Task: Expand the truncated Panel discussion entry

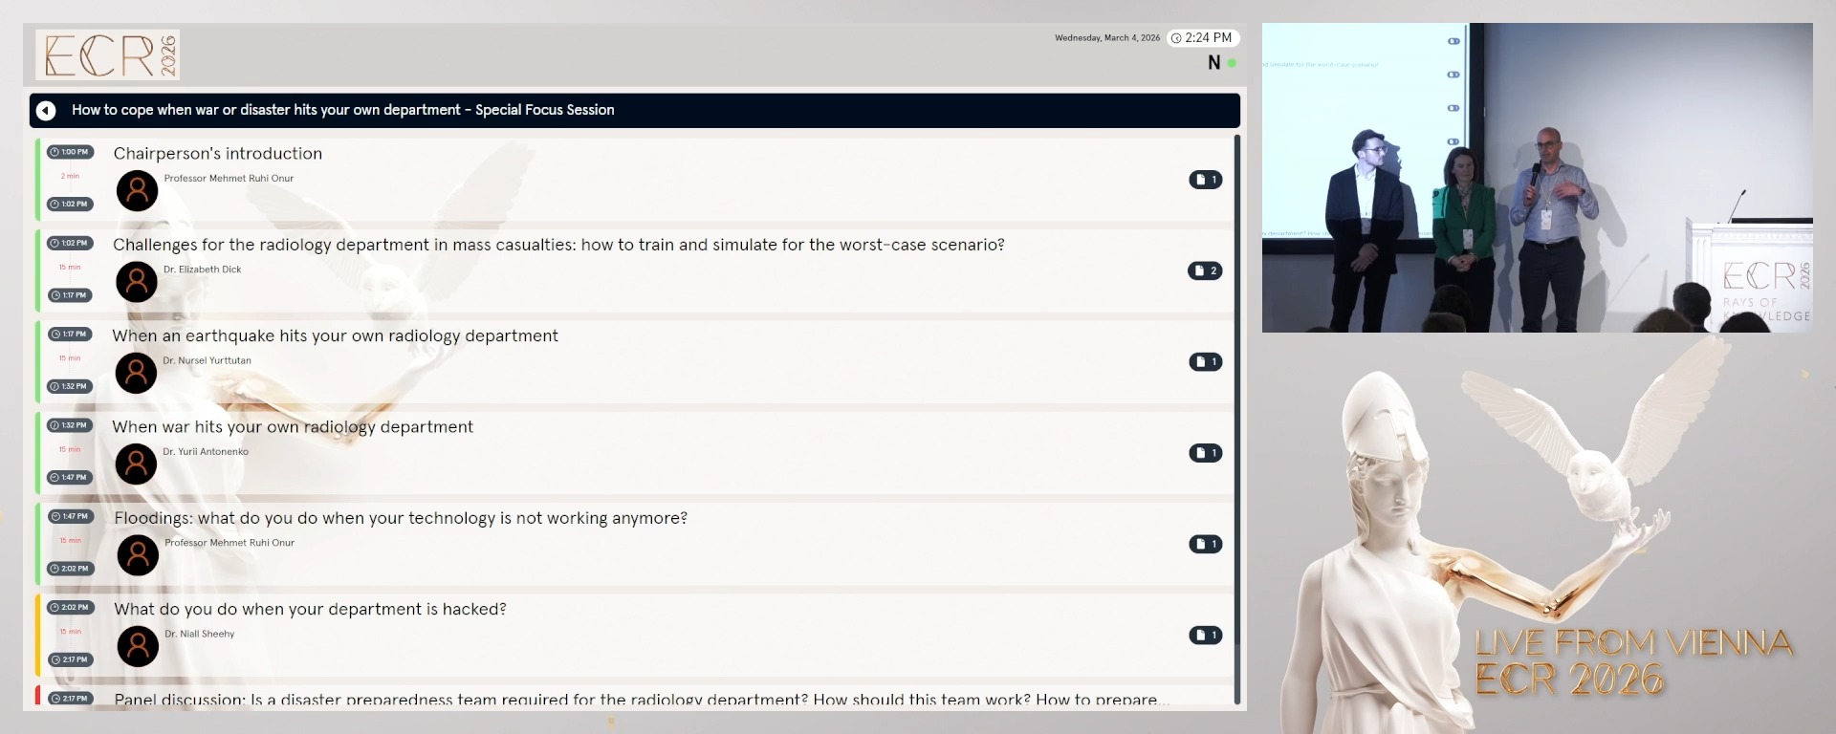Action: (639, 699)
